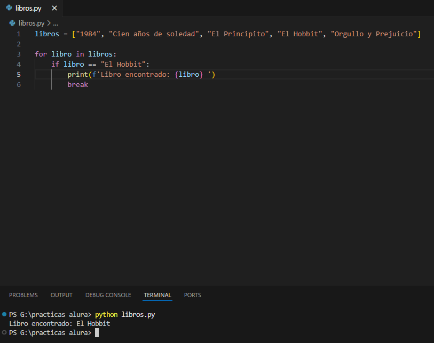
Task: Show the DEBUG CONSOLE panel
Action: pyautogui.click(x=108, y=295)
